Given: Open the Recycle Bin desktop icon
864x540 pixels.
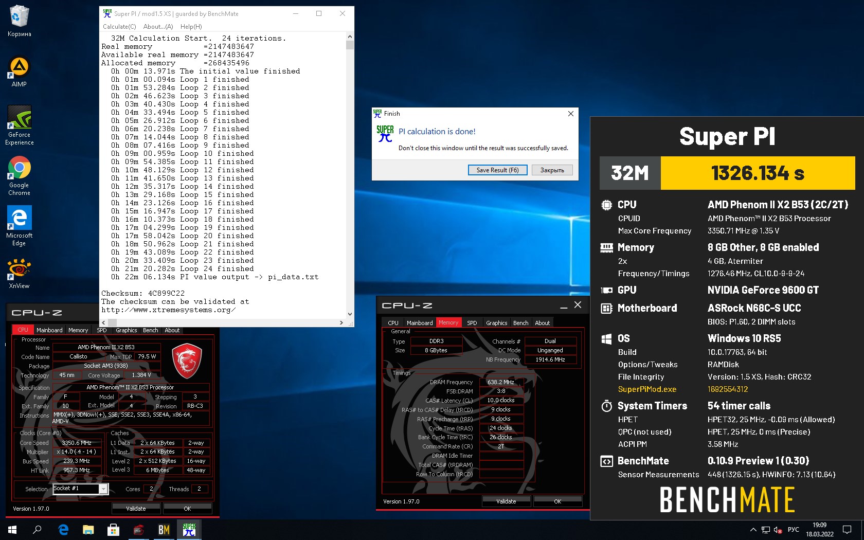Looking at the screenshot, I should 19,22.
